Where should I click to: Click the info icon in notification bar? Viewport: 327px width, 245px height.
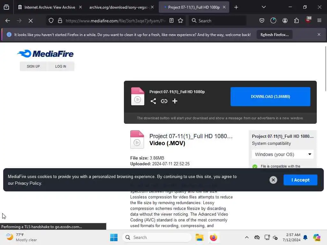(9, 34)
